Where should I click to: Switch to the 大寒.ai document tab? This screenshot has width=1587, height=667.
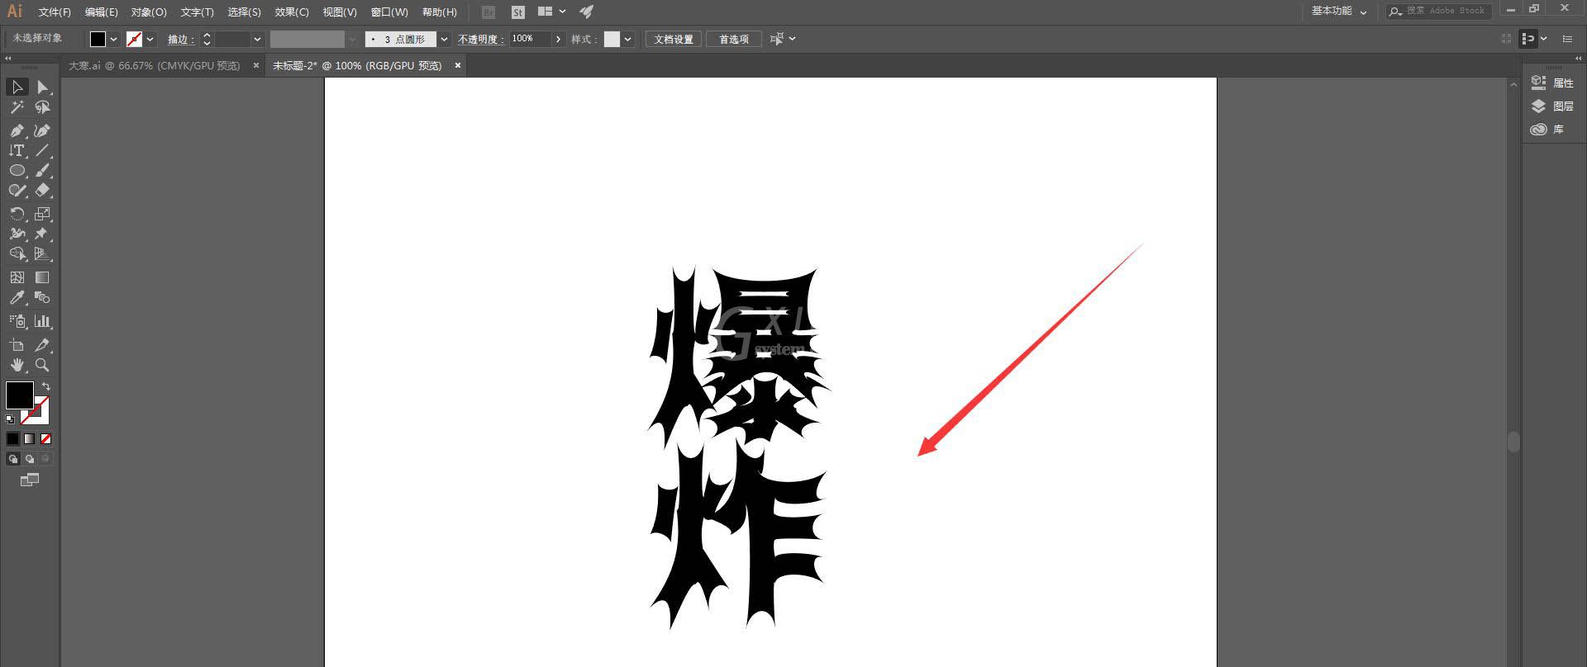point(154,65)
